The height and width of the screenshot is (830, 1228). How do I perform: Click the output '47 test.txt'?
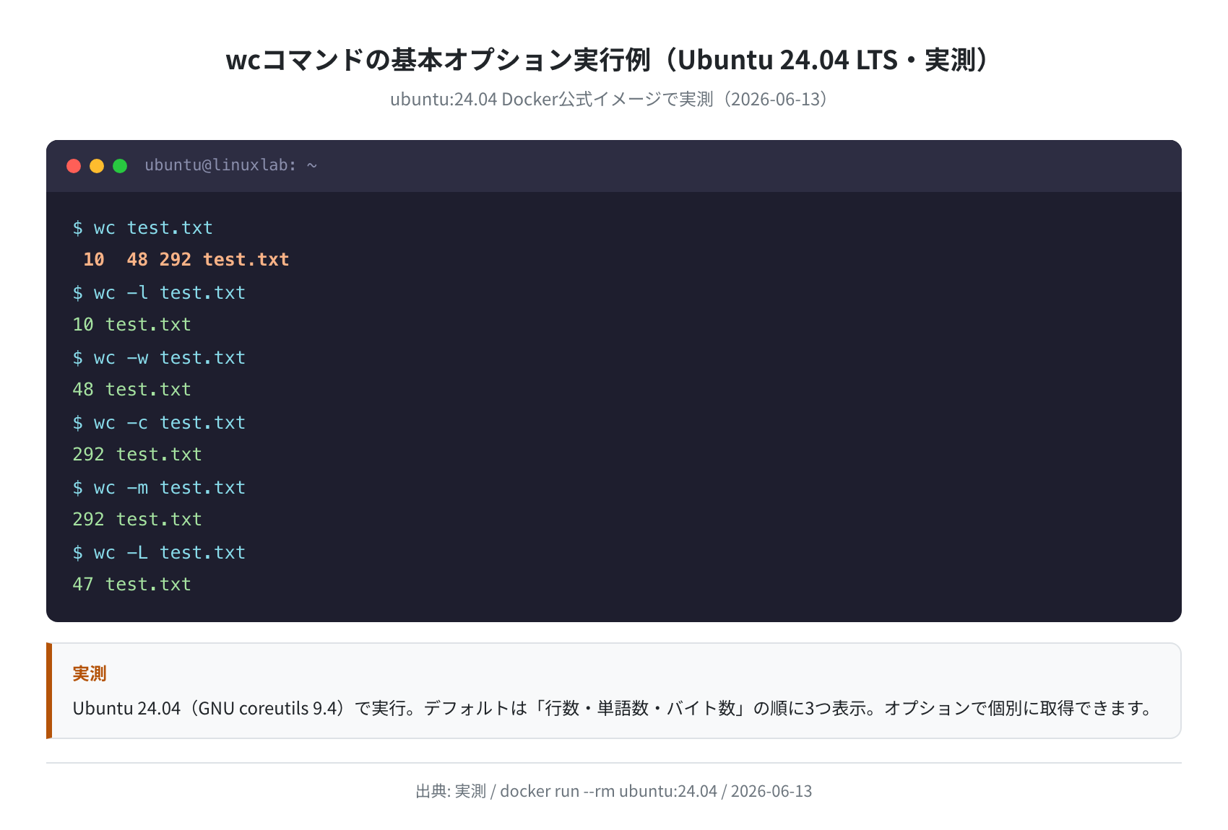[132, 585]
